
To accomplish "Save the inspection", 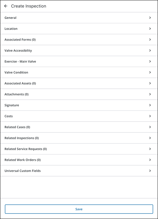I will point(79,209).
